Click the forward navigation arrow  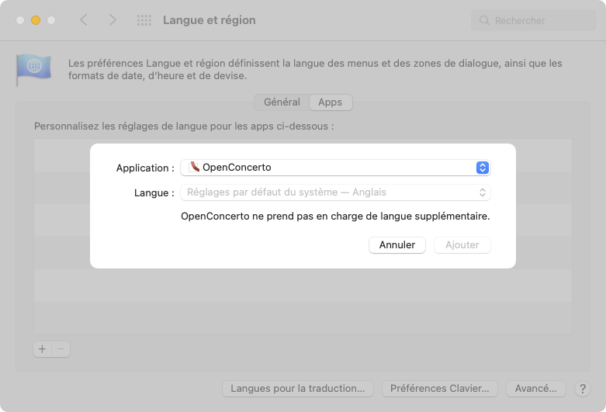click(112, 19)
